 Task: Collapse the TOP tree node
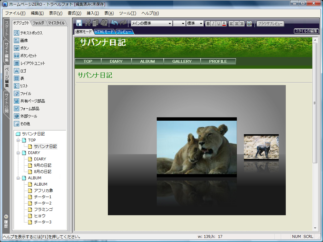(x=18, y=140)
